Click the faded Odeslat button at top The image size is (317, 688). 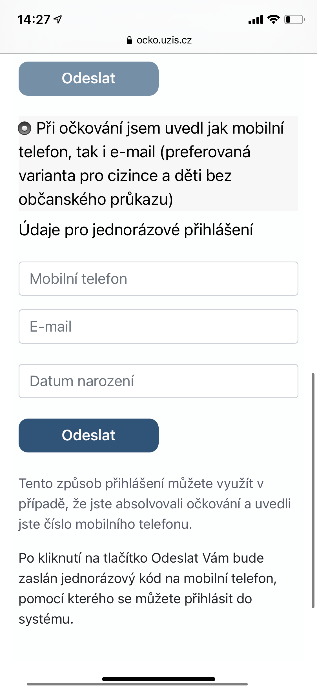(88, 79)
